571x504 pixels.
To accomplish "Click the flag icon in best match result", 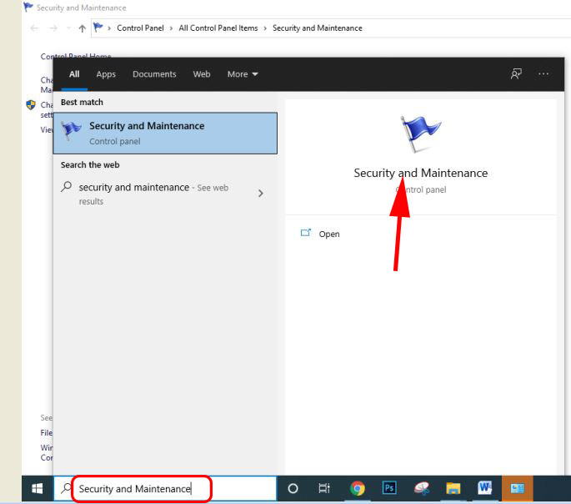I will pyautogui.click(x=72, y=131).
